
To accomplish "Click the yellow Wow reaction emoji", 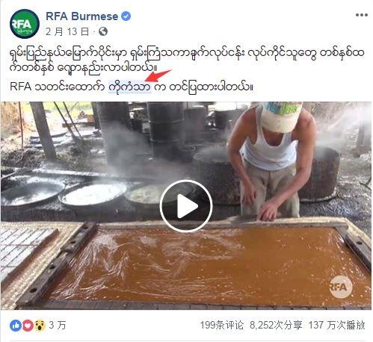I will [40, 326].
